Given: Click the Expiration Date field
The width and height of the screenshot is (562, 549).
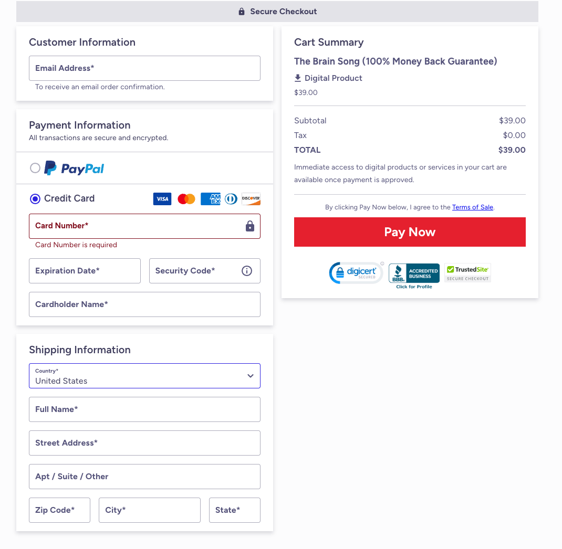Looking at the screenshot, I should (85, 271).
